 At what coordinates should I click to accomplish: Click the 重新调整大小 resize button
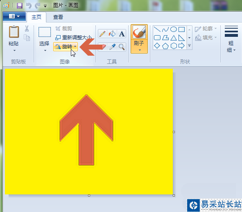[73, 37]
